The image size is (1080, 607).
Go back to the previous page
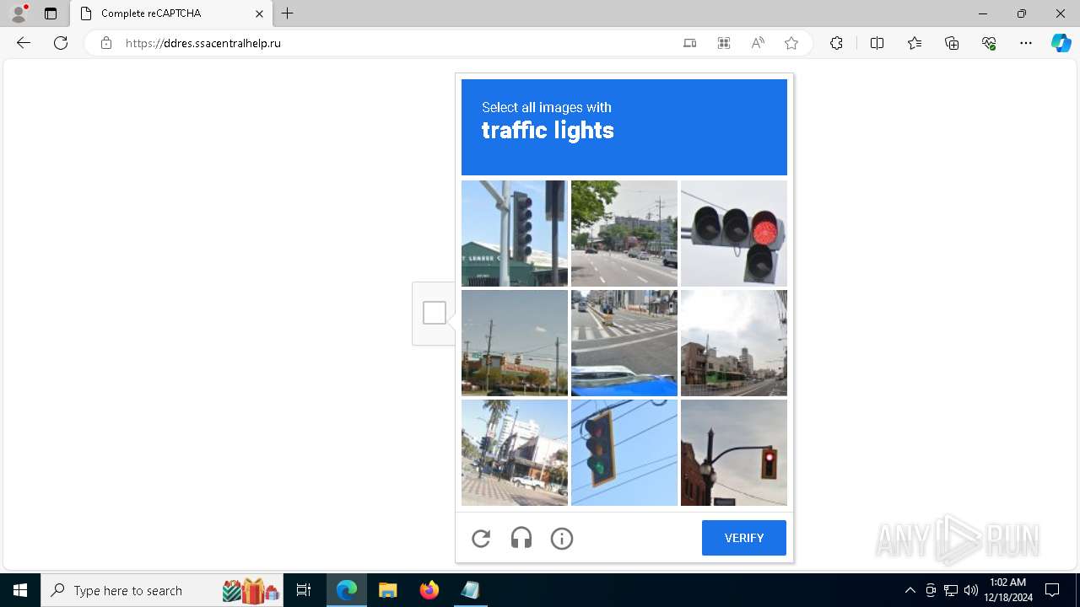coord(24,43)
